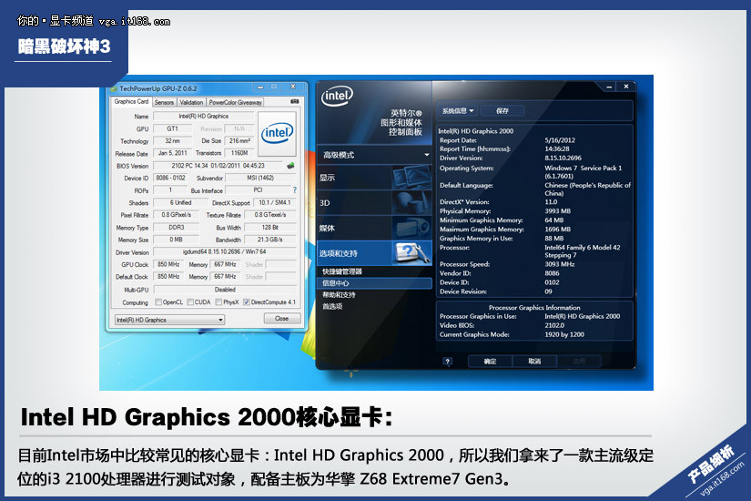
Task: Click the Bus Interface question mark icon
Action: click(x=295, y=189)
